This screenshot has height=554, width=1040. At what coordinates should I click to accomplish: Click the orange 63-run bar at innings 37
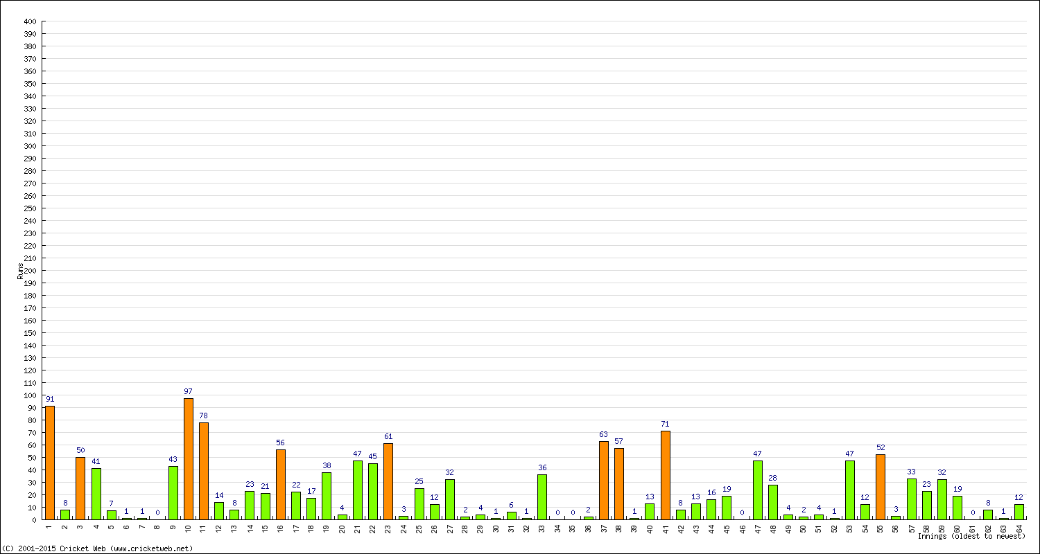(x=604, y=481)
